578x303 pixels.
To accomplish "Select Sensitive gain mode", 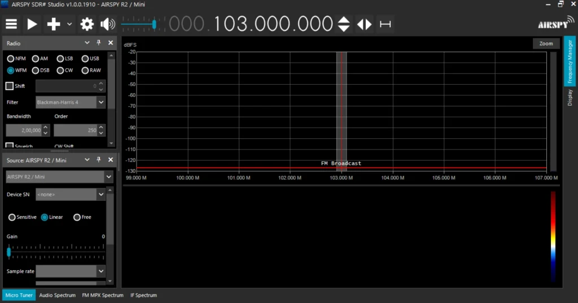I will tap(23, 217).
